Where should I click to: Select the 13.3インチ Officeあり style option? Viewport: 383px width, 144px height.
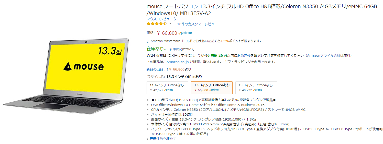pos(212,88)
